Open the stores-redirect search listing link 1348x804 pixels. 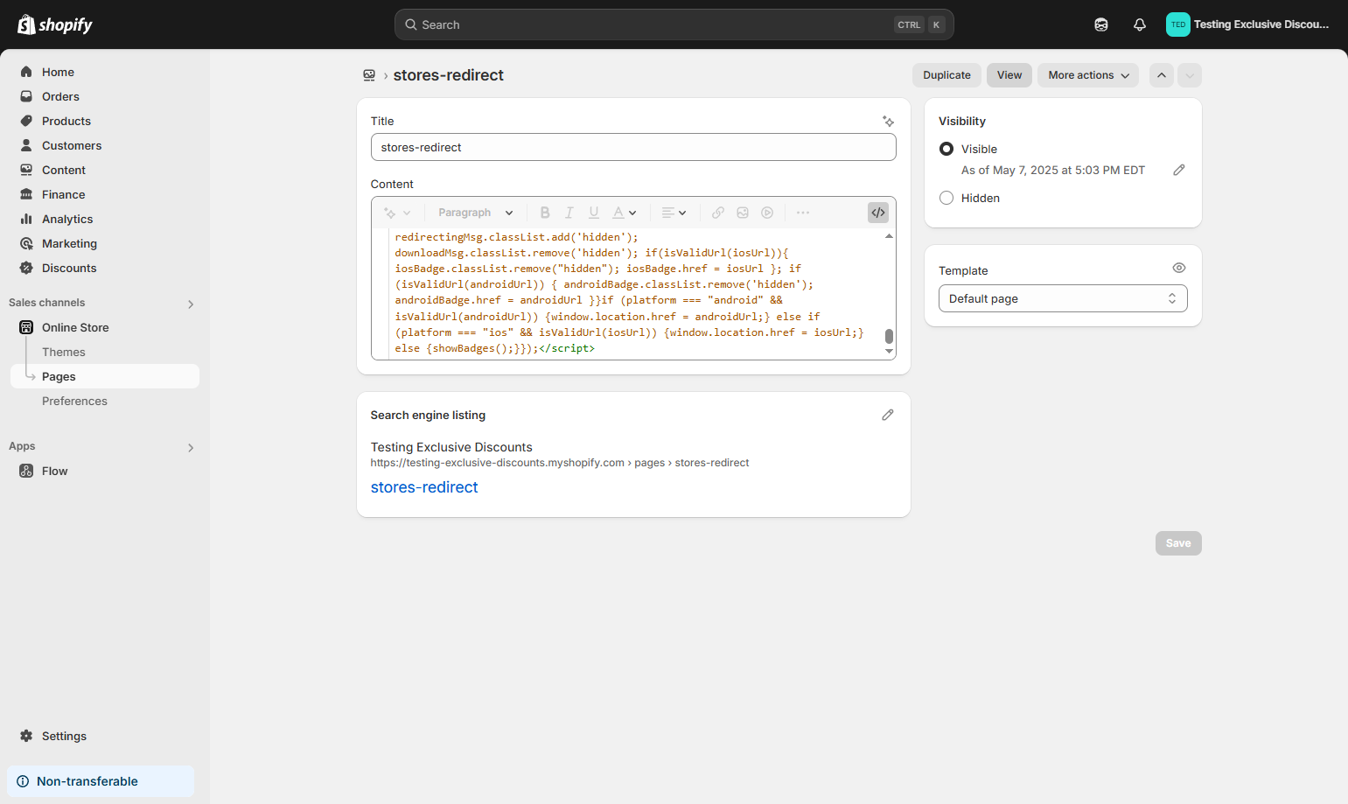pyautogui.click(x=424, y=487)
